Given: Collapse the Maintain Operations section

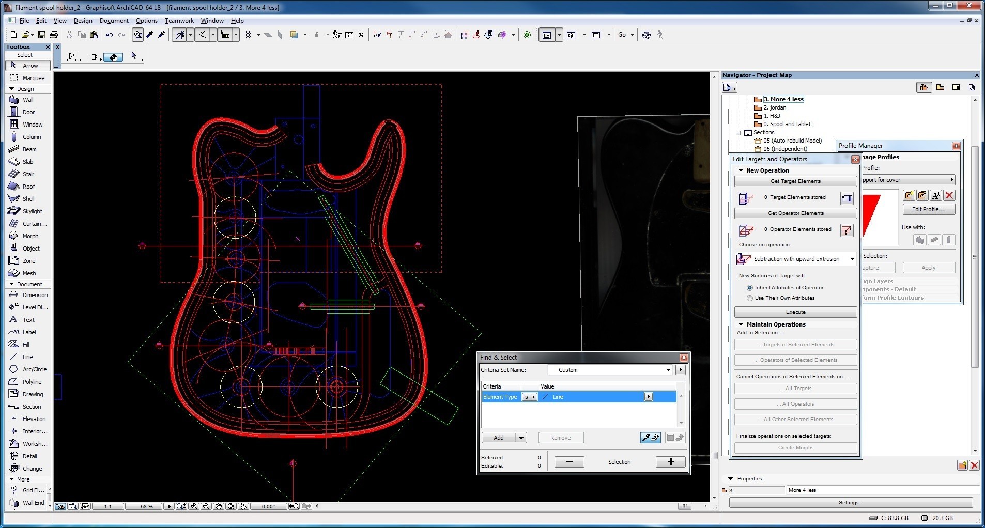Looking at the screenshot, I should [x=741, y=324].
